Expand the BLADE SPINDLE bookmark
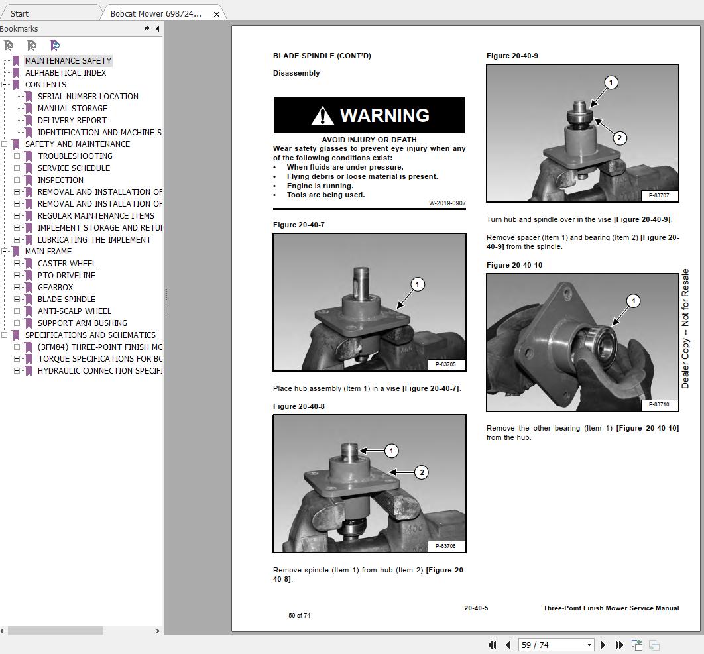Image resolution: width=704 pixels, height=654 pixels. click(17, 300)
